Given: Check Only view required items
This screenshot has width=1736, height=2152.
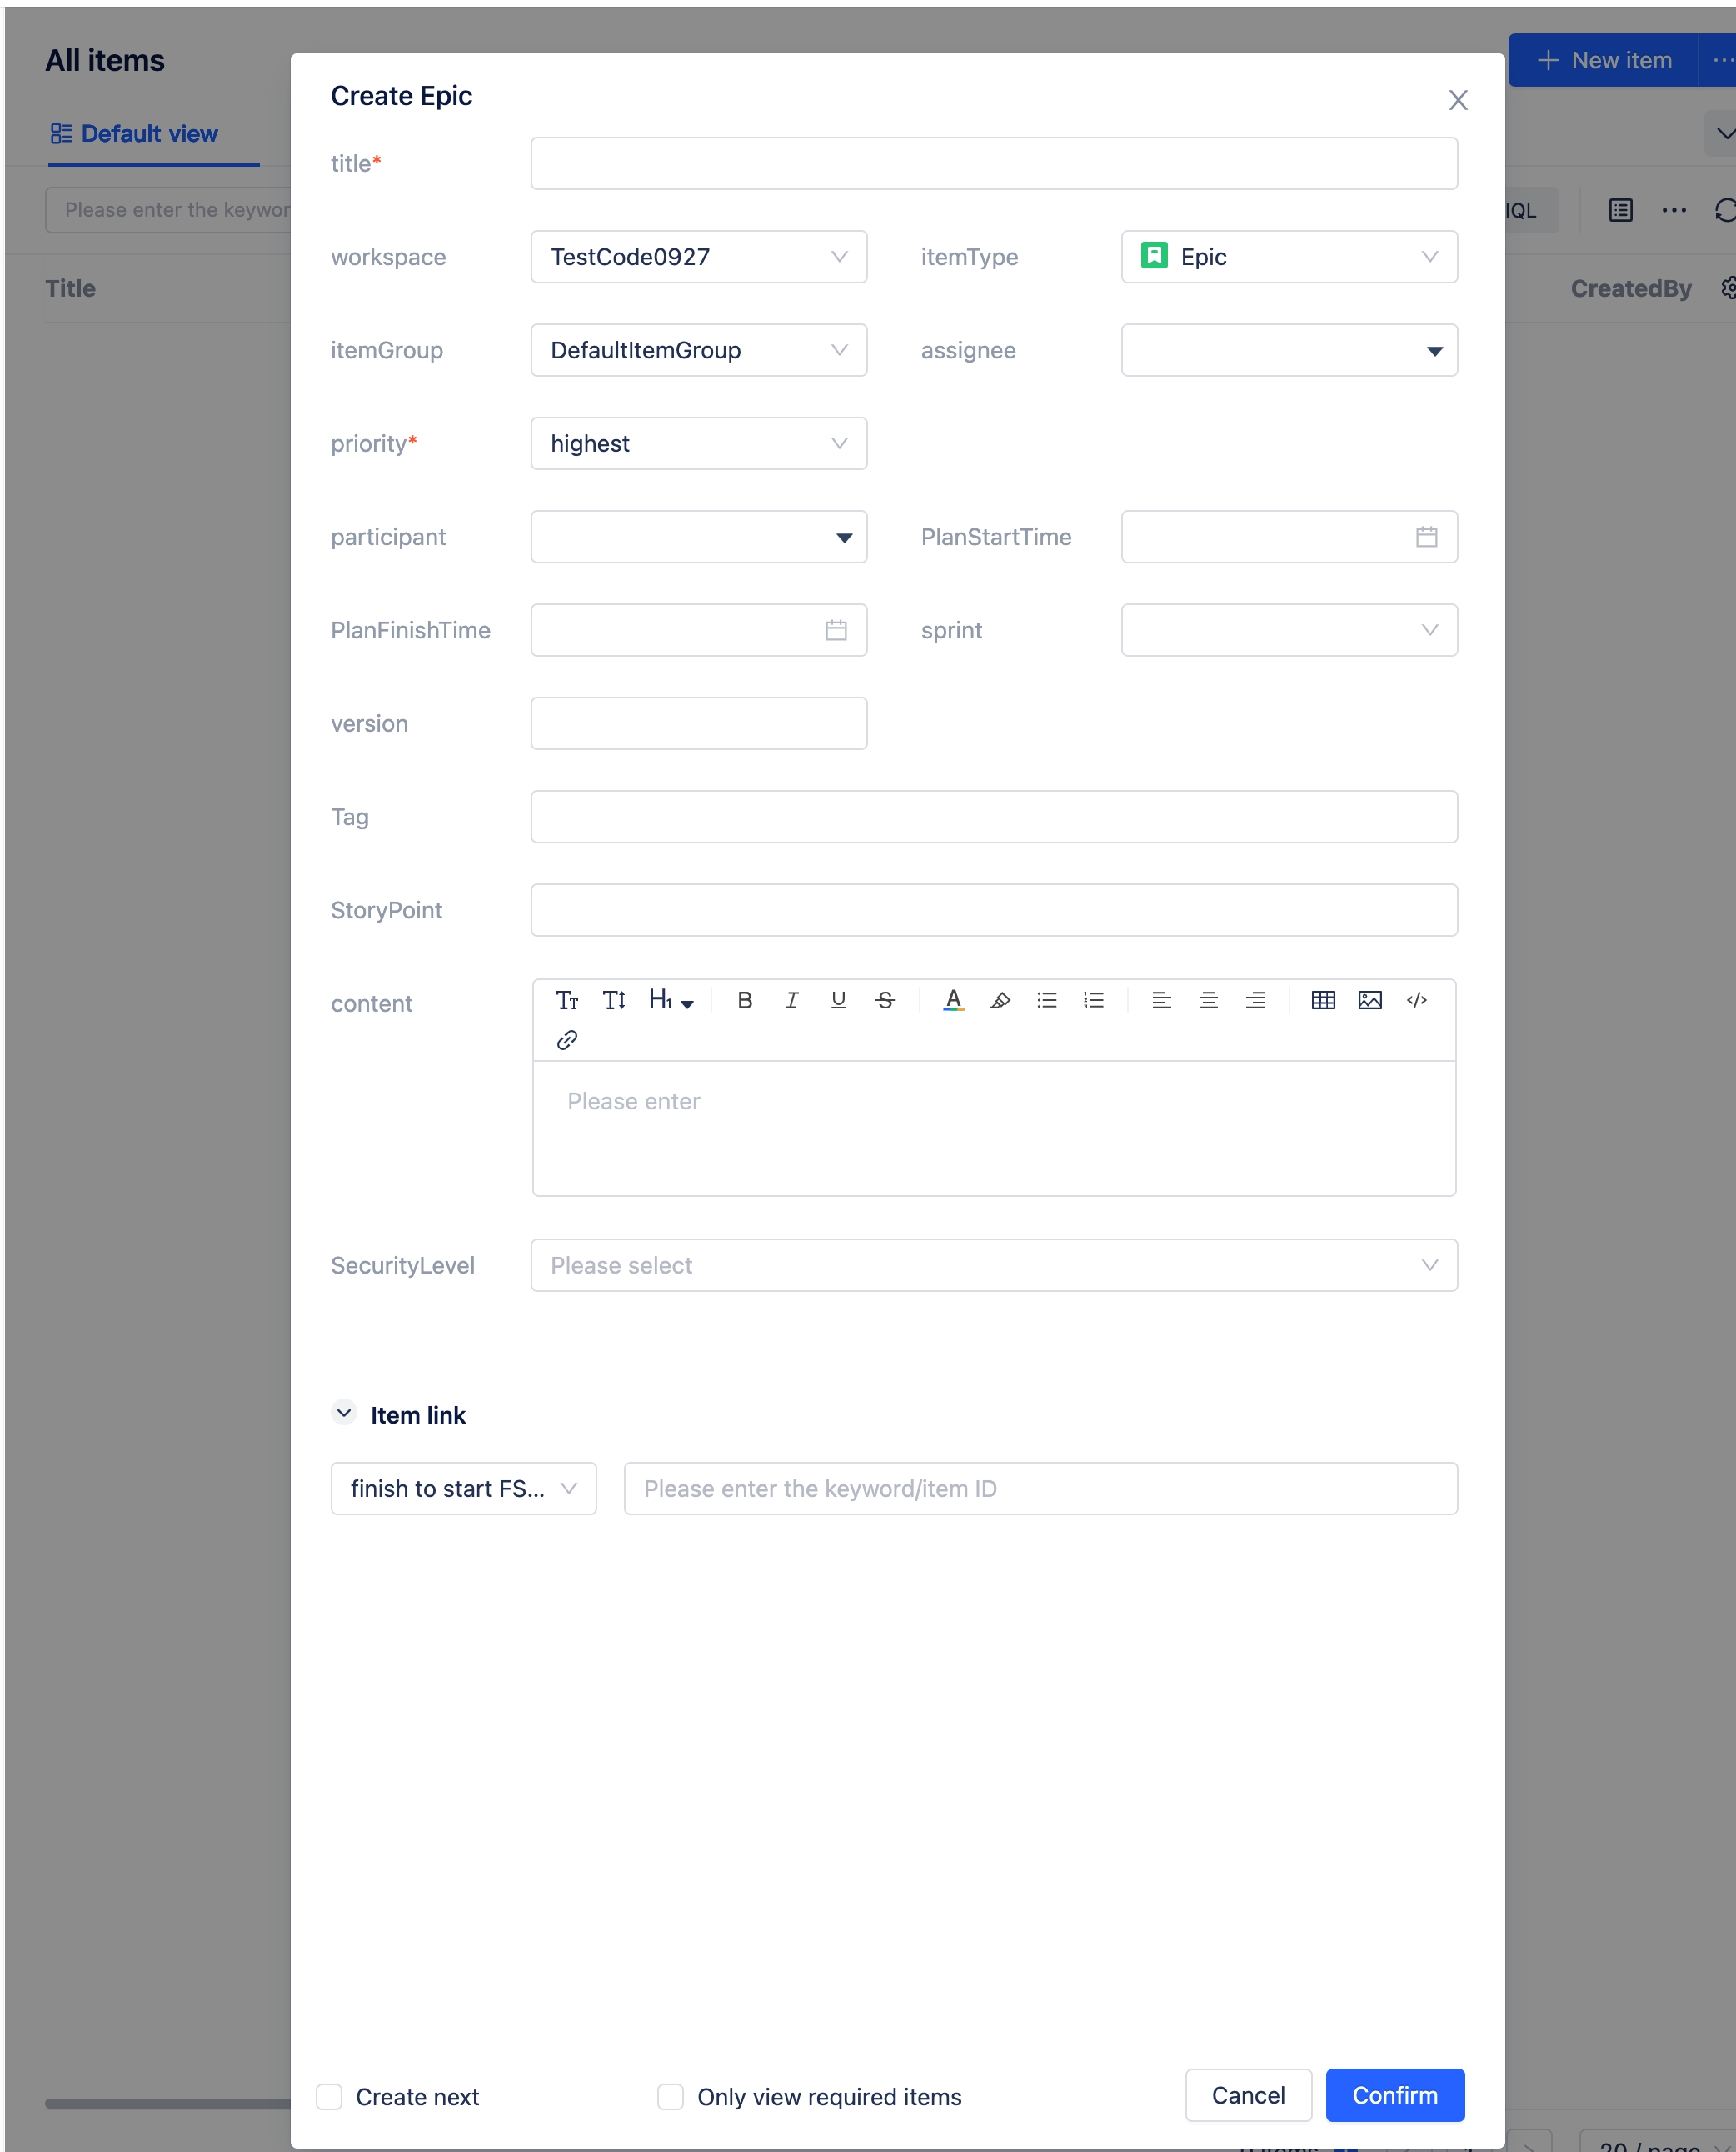Looking at the screenshot, I should pyautogui.click(x=670, y=2096).
